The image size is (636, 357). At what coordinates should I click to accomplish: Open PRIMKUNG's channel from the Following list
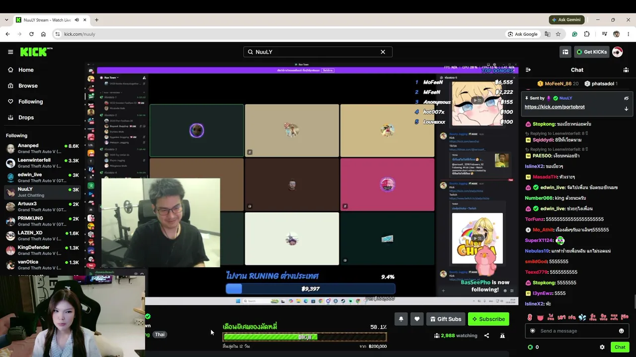(x=42, y=221)
